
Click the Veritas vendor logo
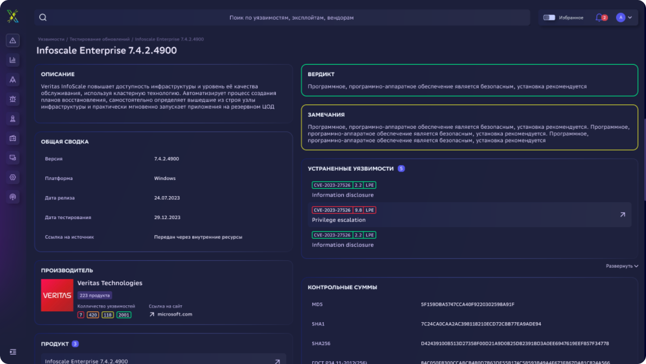(x=57, y=295)
